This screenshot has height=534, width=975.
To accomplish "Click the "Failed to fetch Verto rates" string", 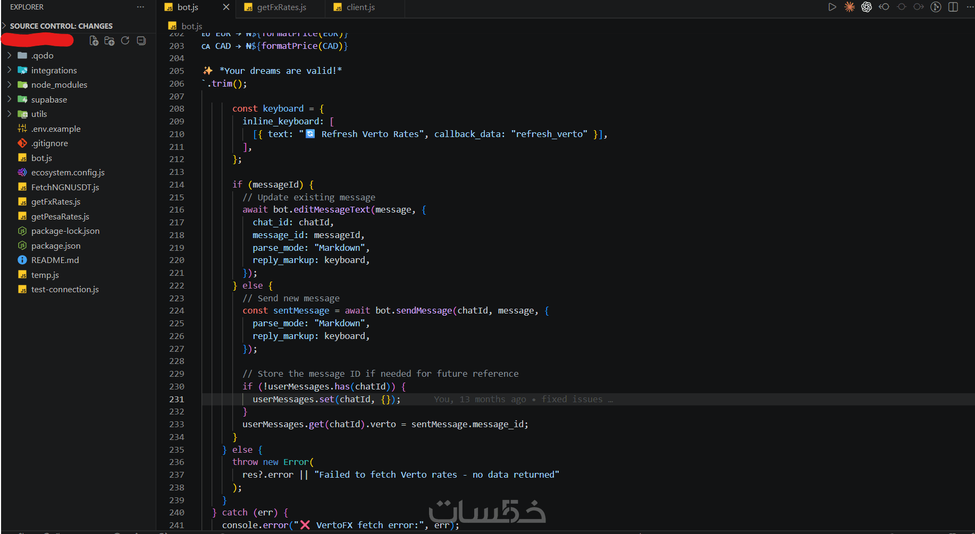I will coord(436,474).
